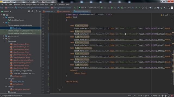
Task: Open the No Devices selector dropdown
Action: pos(94,8)
